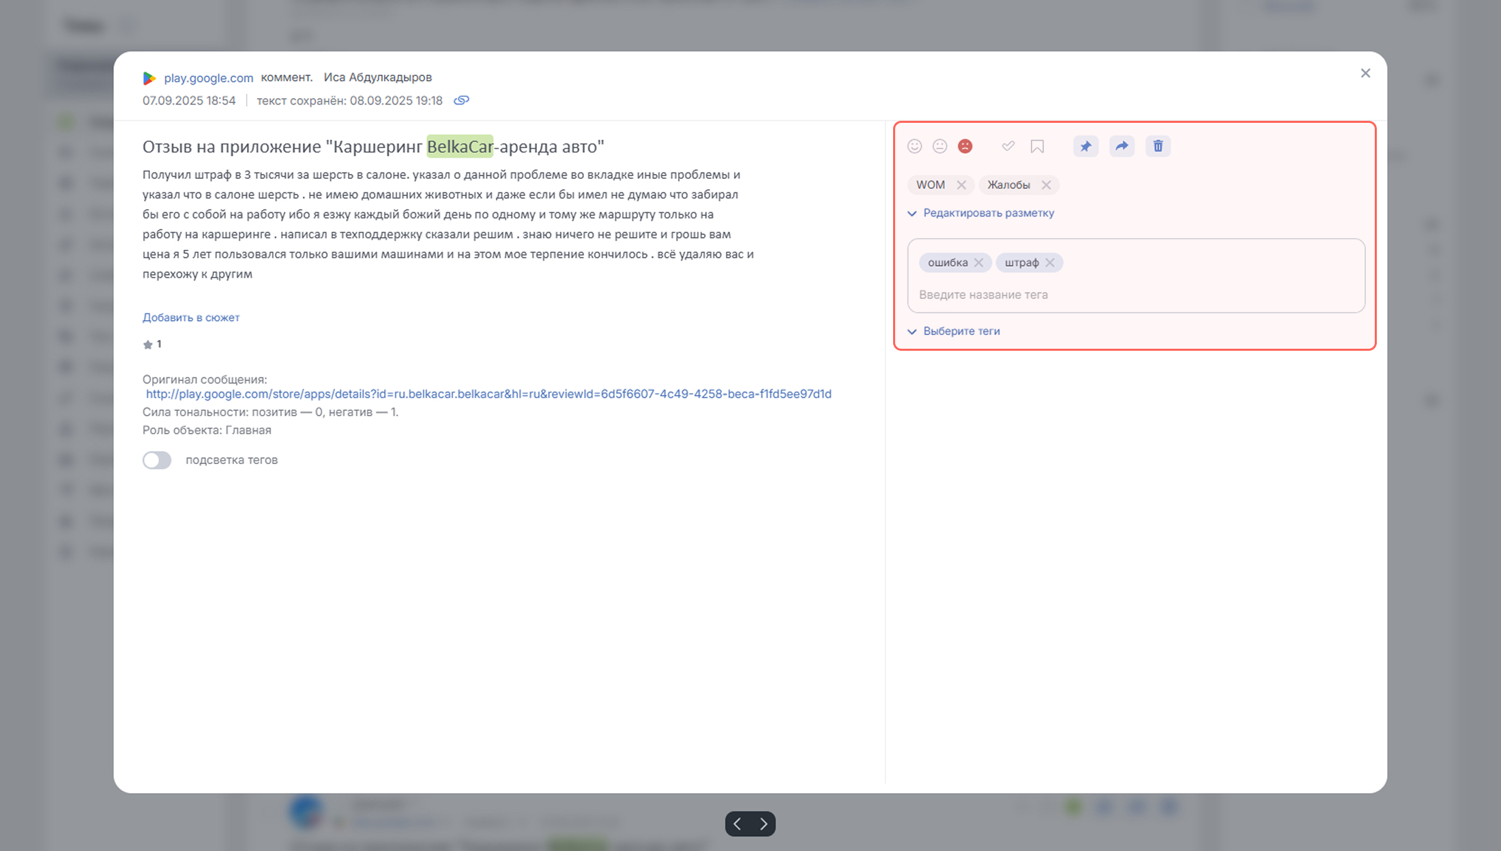Click the tag name input field
The height and width of the screenshot is (851, 1501).
pyautogui.click(x=1136, y=295)
